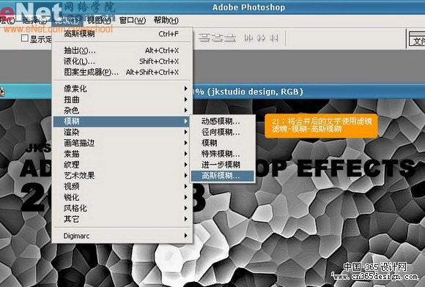Click Distribute vertical centers icon
Viewport: 425px width, 287px height.
point(217,38)
